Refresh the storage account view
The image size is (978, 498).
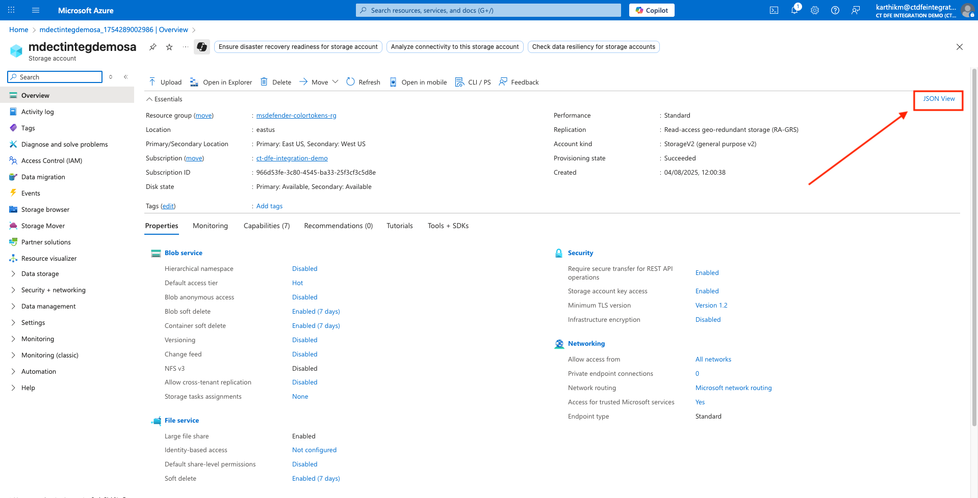click(363, 82)
